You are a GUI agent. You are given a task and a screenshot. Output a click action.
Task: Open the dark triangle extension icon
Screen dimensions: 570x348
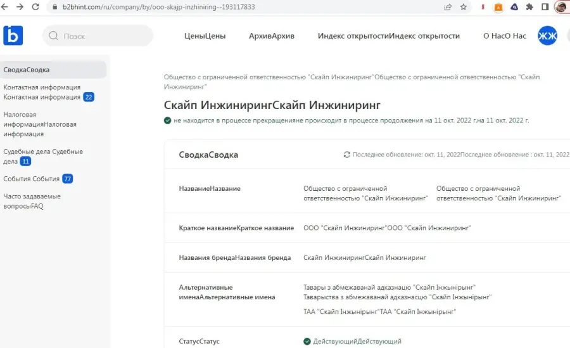[x=514, y=7]
